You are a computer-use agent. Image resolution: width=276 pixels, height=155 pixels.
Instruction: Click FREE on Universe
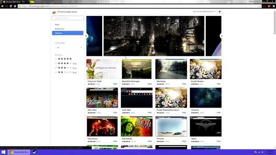coord(219,113)
